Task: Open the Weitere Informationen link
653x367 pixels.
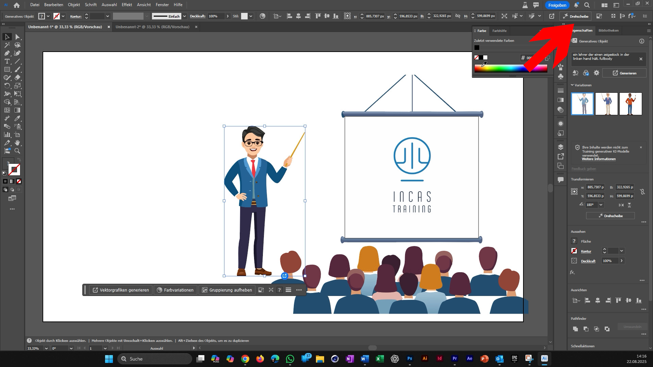Action: [599, 159]
